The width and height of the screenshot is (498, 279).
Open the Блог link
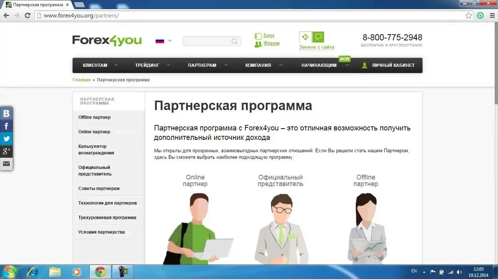click(x=269, y=35)
